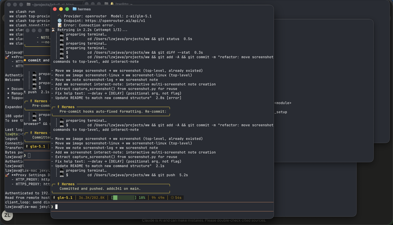Click the context usage progress bar showing 18%
This screenshot has width=393, height=225.
[124, 198]
